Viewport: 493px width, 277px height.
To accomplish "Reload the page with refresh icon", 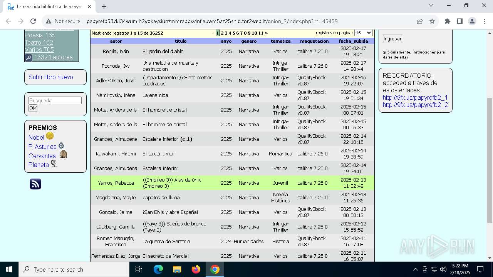I will [x=33, y=21].
